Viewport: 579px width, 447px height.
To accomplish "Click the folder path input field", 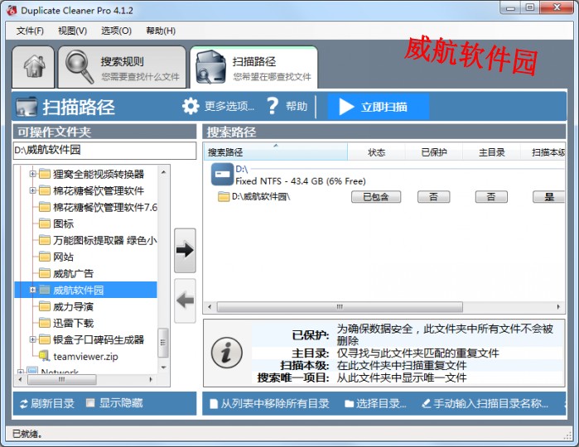I will (x=104, y=150).
